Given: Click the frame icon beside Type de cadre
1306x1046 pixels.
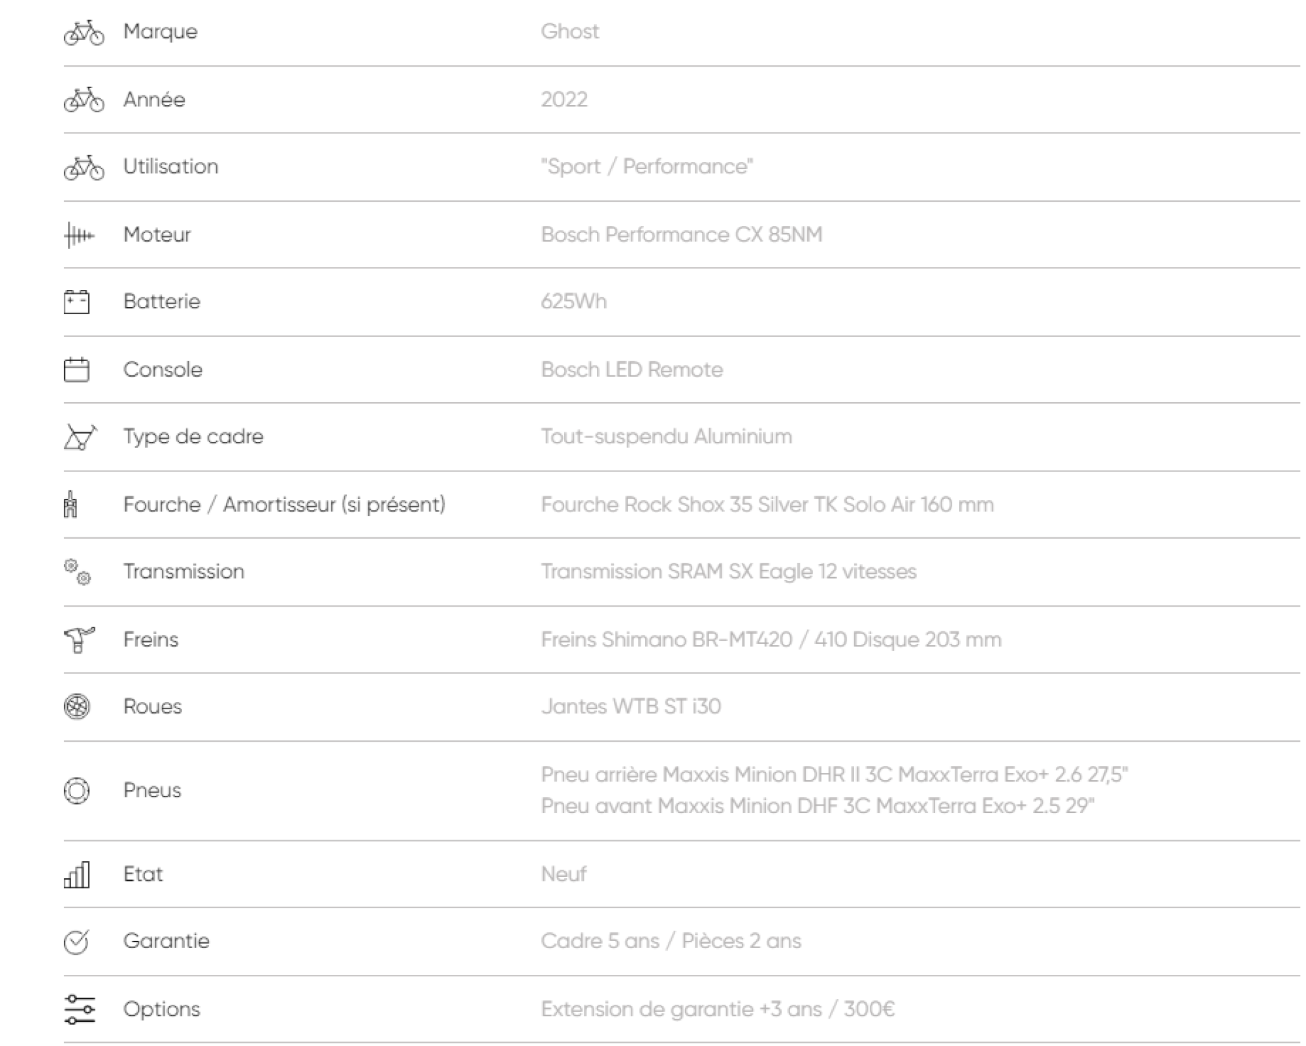Looking at the screenshot, I should pyautogui.click(x=80, y=437).
